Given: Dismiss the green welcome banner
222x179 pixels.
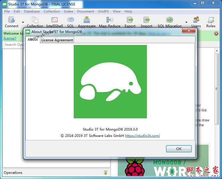Looking at the screenshot, I should [216, 34].
